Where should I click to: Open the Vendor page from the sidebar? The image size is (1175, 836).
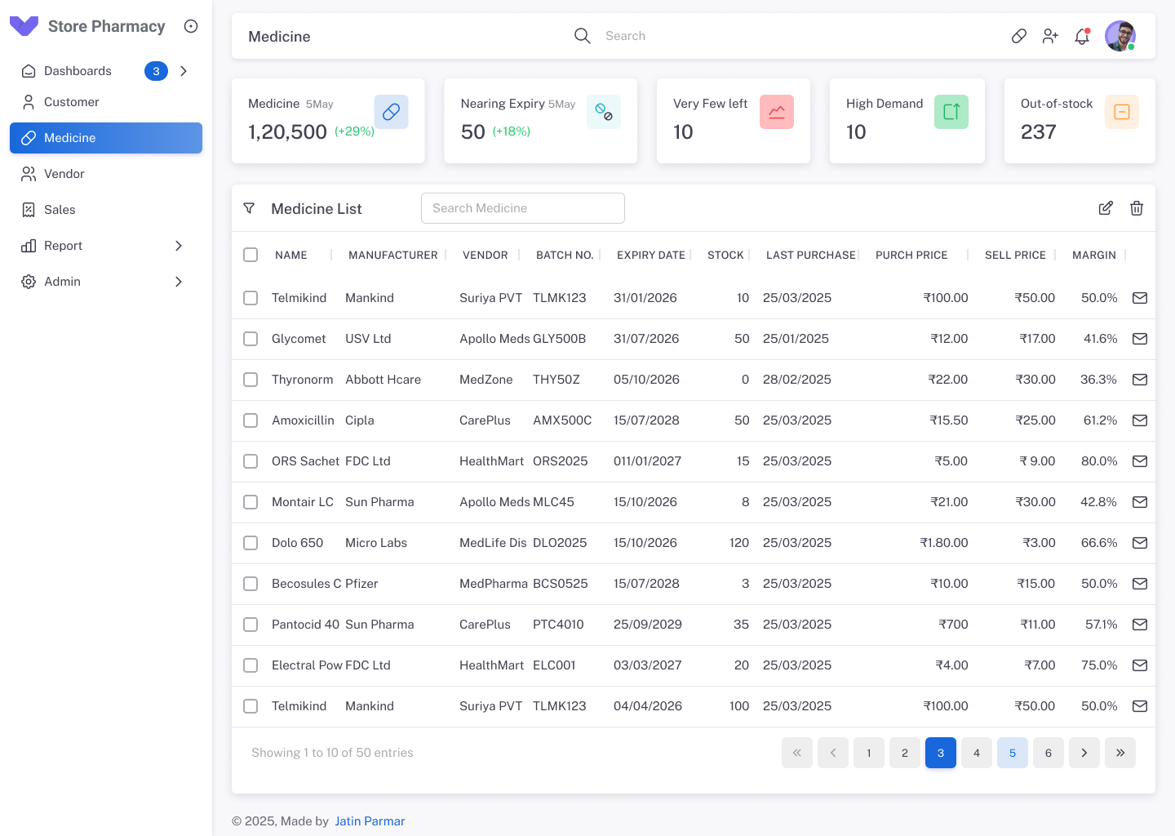point(64,174)
